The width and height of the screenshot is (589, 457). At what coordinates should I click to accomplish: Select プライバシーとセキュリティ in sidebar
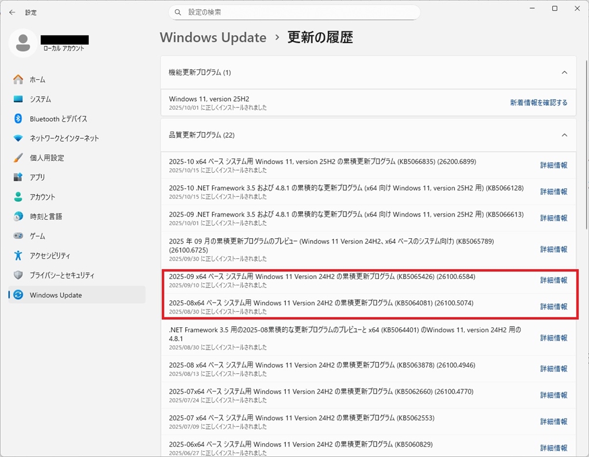tap(77, 275)
